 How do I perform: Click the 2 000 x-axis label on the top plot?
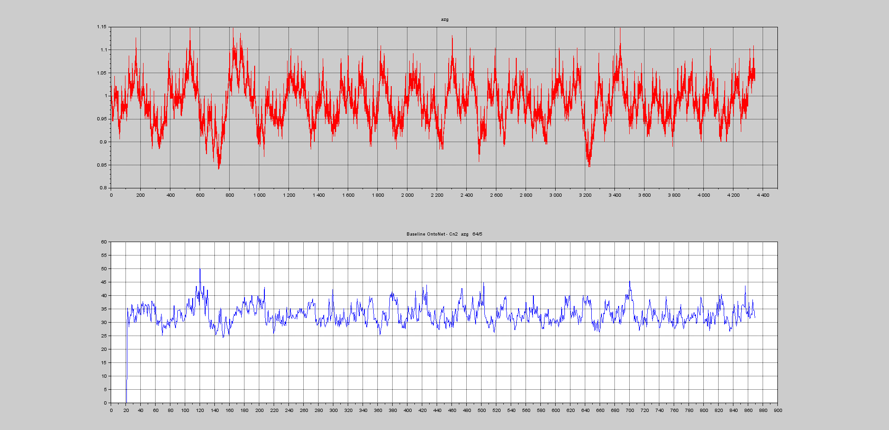407,195
